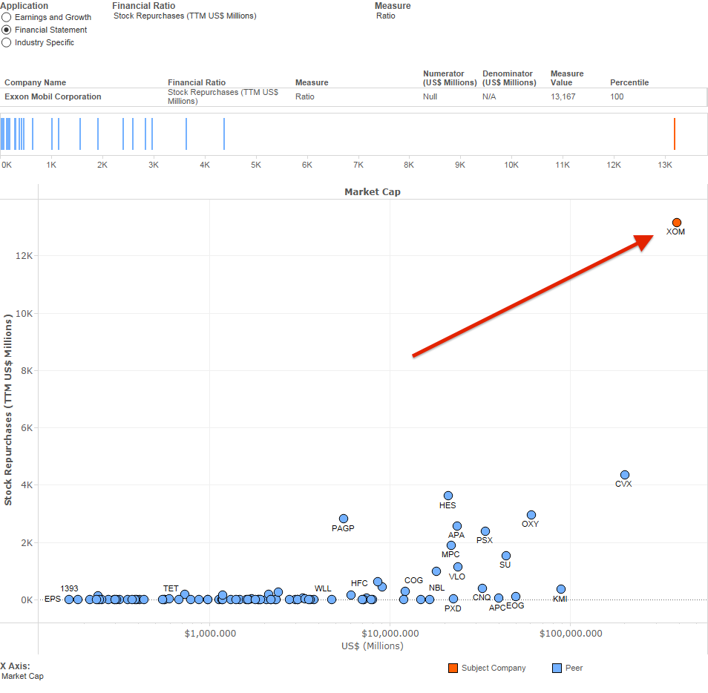Image resolution: width=708 pixels, height=693 pixels.
Task: Click the $100,000.000 x-axis tick label
Action: point(571,634)
